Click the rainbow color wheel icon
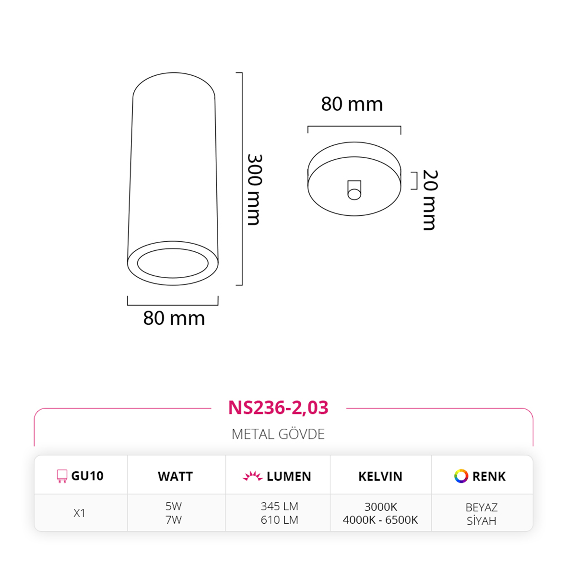Image resolution: width=565 pixels, height=565 pixels. [461, 476]
